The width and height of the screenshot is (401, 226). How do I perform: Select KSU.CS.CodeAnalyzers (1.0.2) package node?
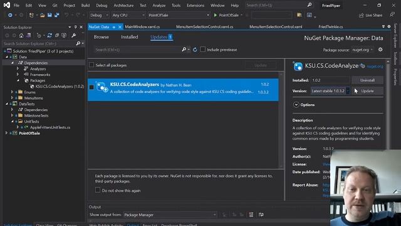tap(60, 87)
